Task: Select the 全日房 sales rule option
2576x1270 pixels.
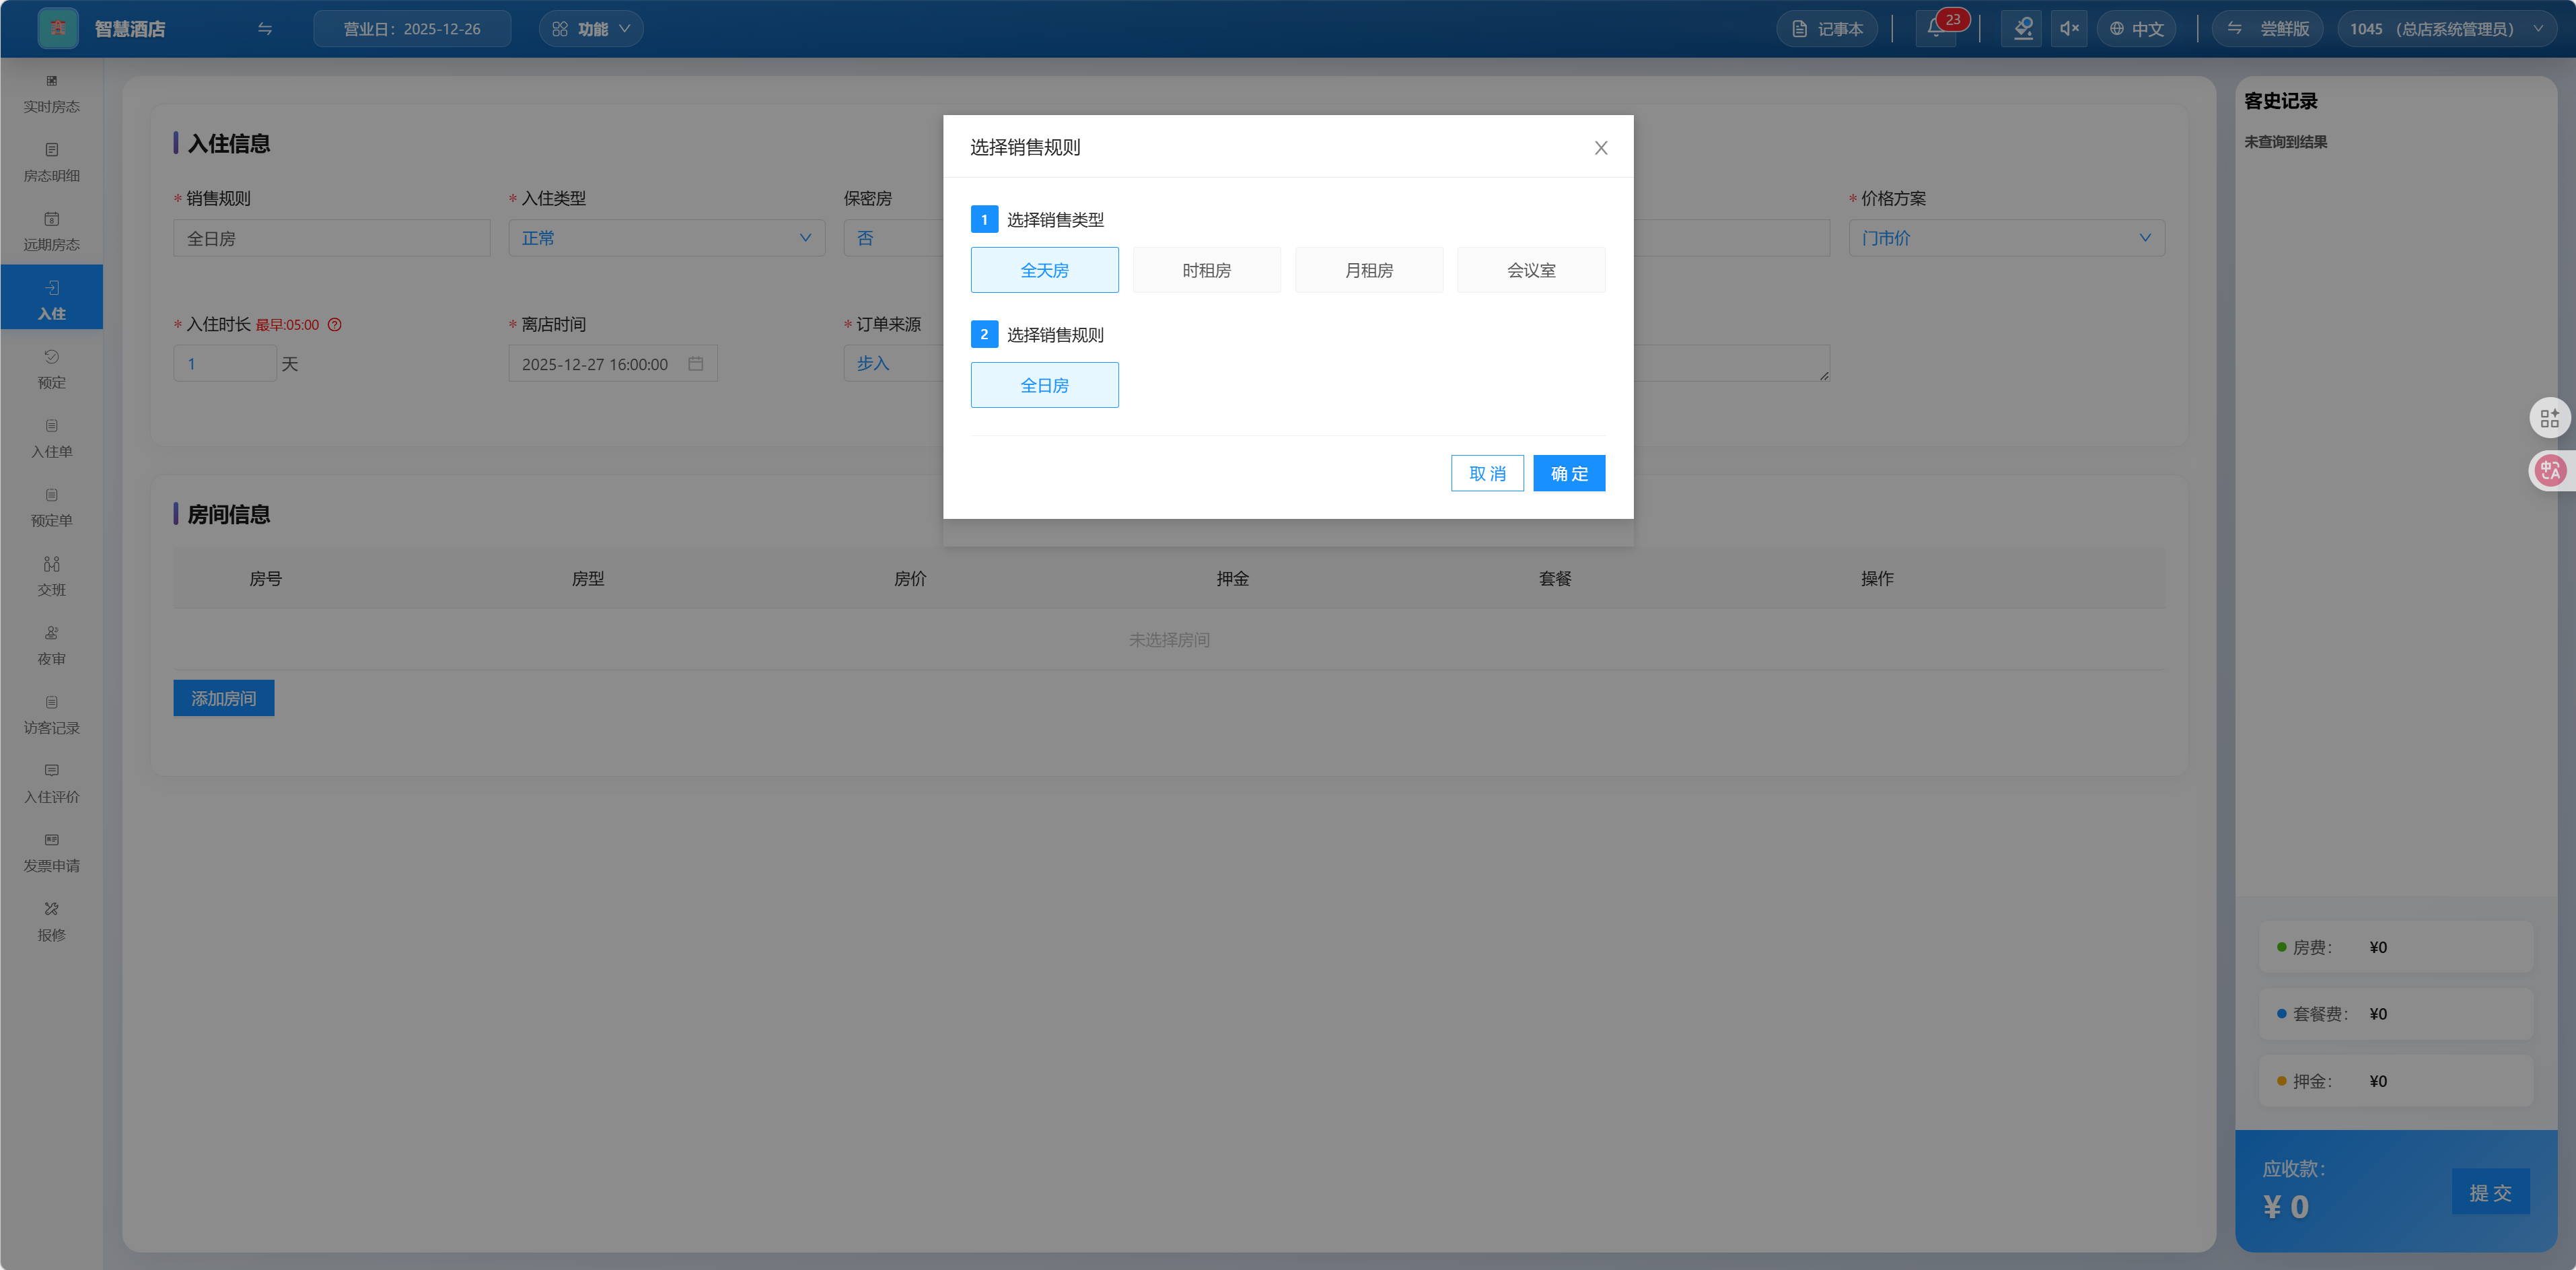Action: [1044, 385]
